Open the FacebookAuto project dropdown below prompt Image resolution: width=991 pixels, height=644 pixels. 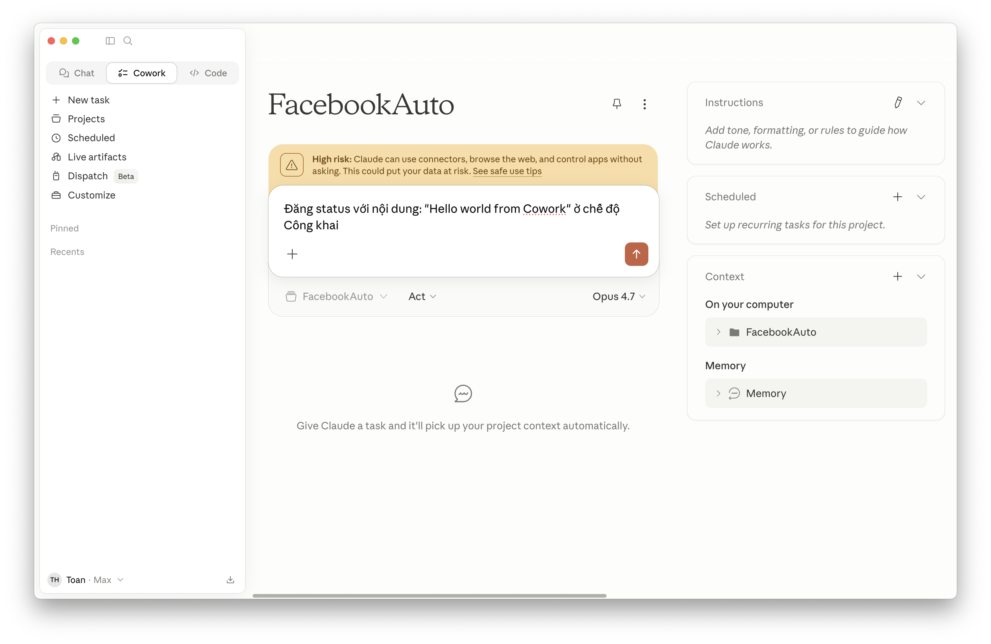(337, 297)
